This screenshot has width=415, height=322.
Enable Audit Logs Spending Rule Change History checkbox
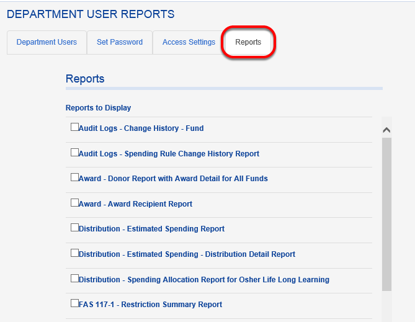point(74,152)
